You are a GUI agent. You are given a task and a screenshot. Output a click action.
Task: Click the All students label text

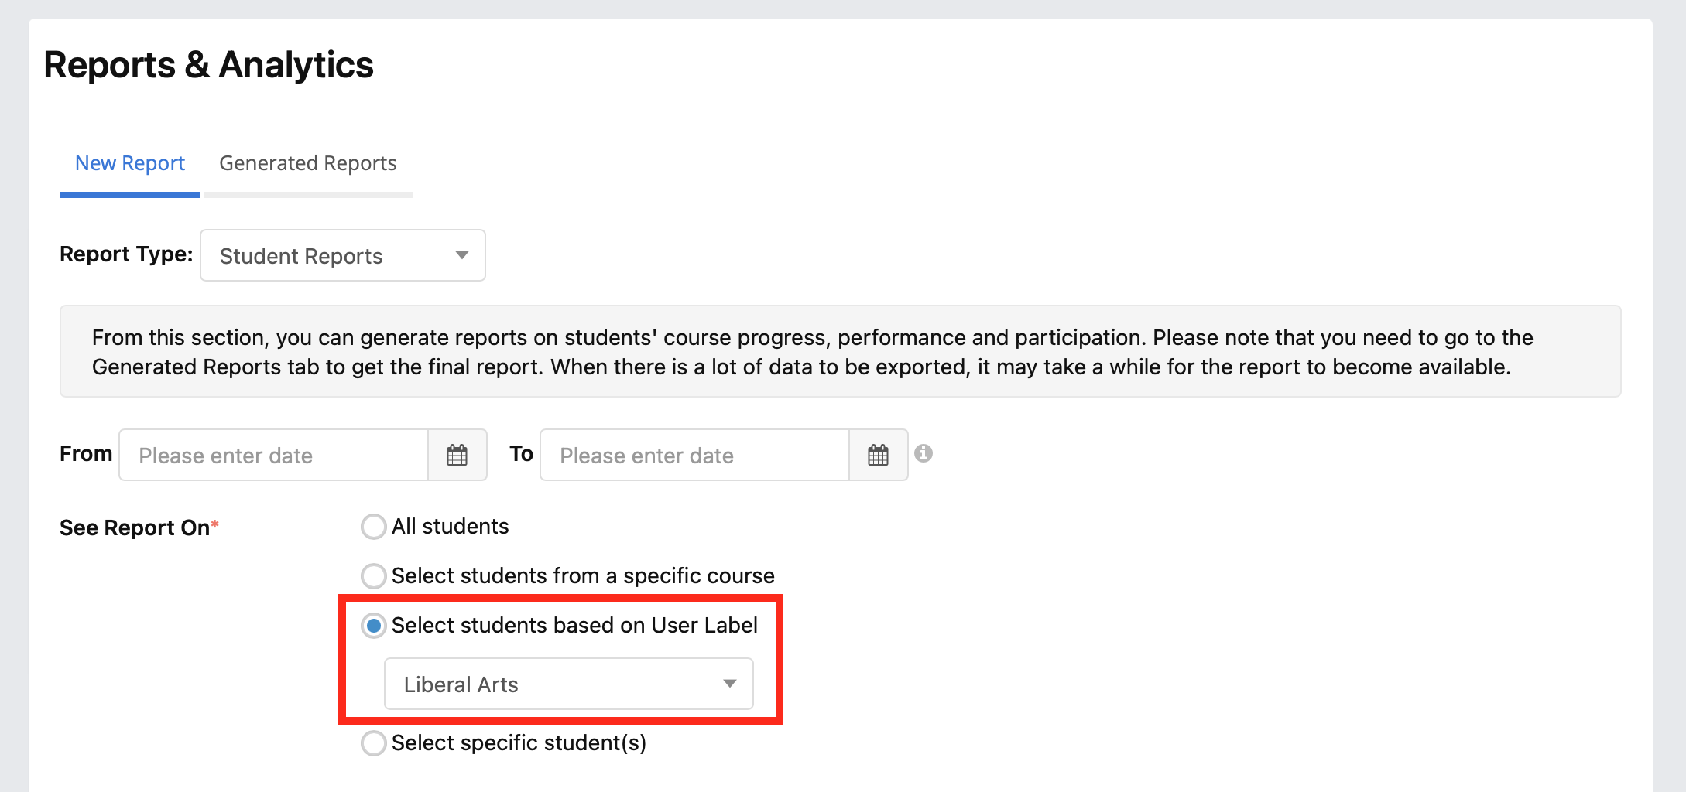pyautogui.click(x=451, y=527)
